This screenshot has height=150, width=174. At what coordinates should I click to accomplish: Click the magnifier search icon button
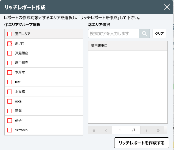click(144, 34)
